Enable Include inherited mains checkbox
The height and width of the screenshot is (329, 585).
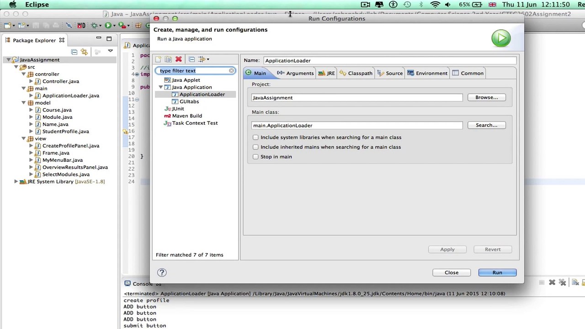(255, 147)
